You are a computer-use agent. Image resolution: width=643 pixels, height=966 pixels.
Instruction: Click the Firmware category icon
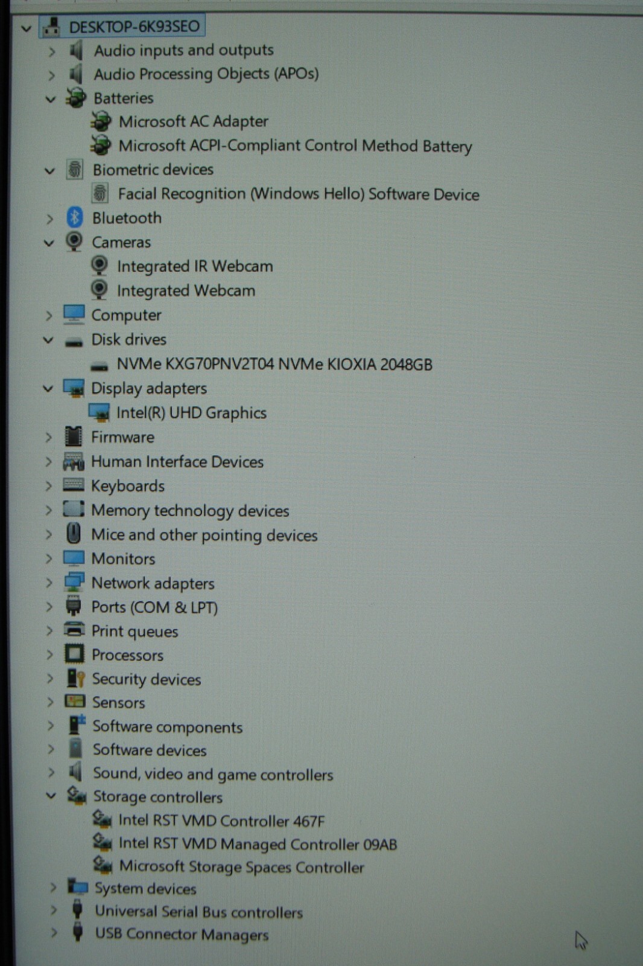point(73,437)
